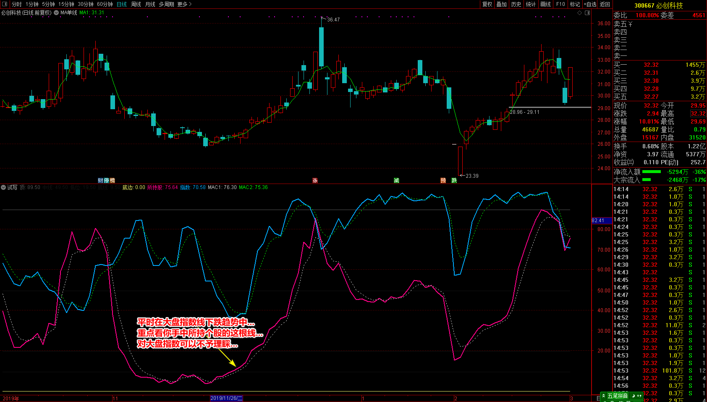707x402 pixels.
Task: Switch to 月线 monthly chart
Action: click(x=150, y=4)
